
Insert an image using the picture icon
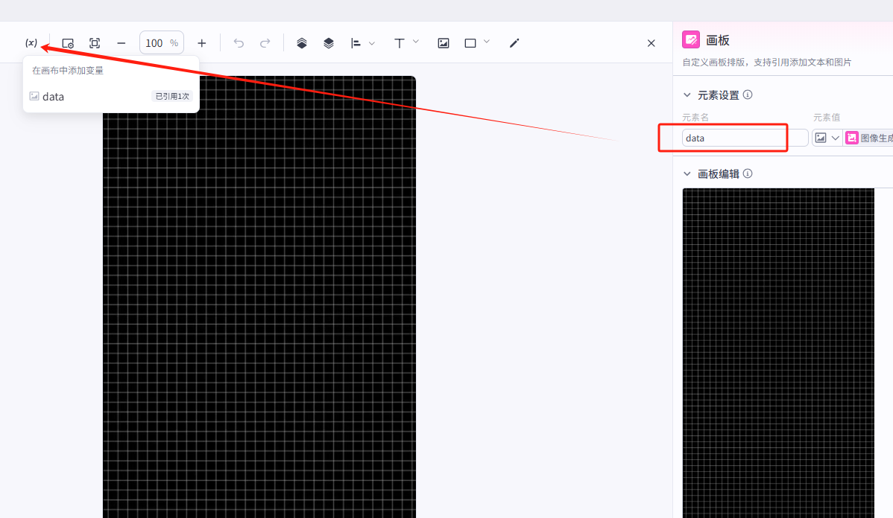coord(444,43)
